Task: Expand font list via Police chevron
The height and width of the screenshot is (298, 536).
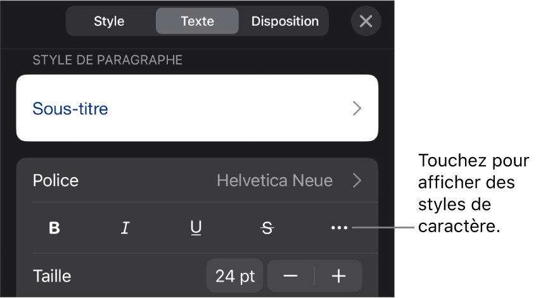Action: coord(357,180)
